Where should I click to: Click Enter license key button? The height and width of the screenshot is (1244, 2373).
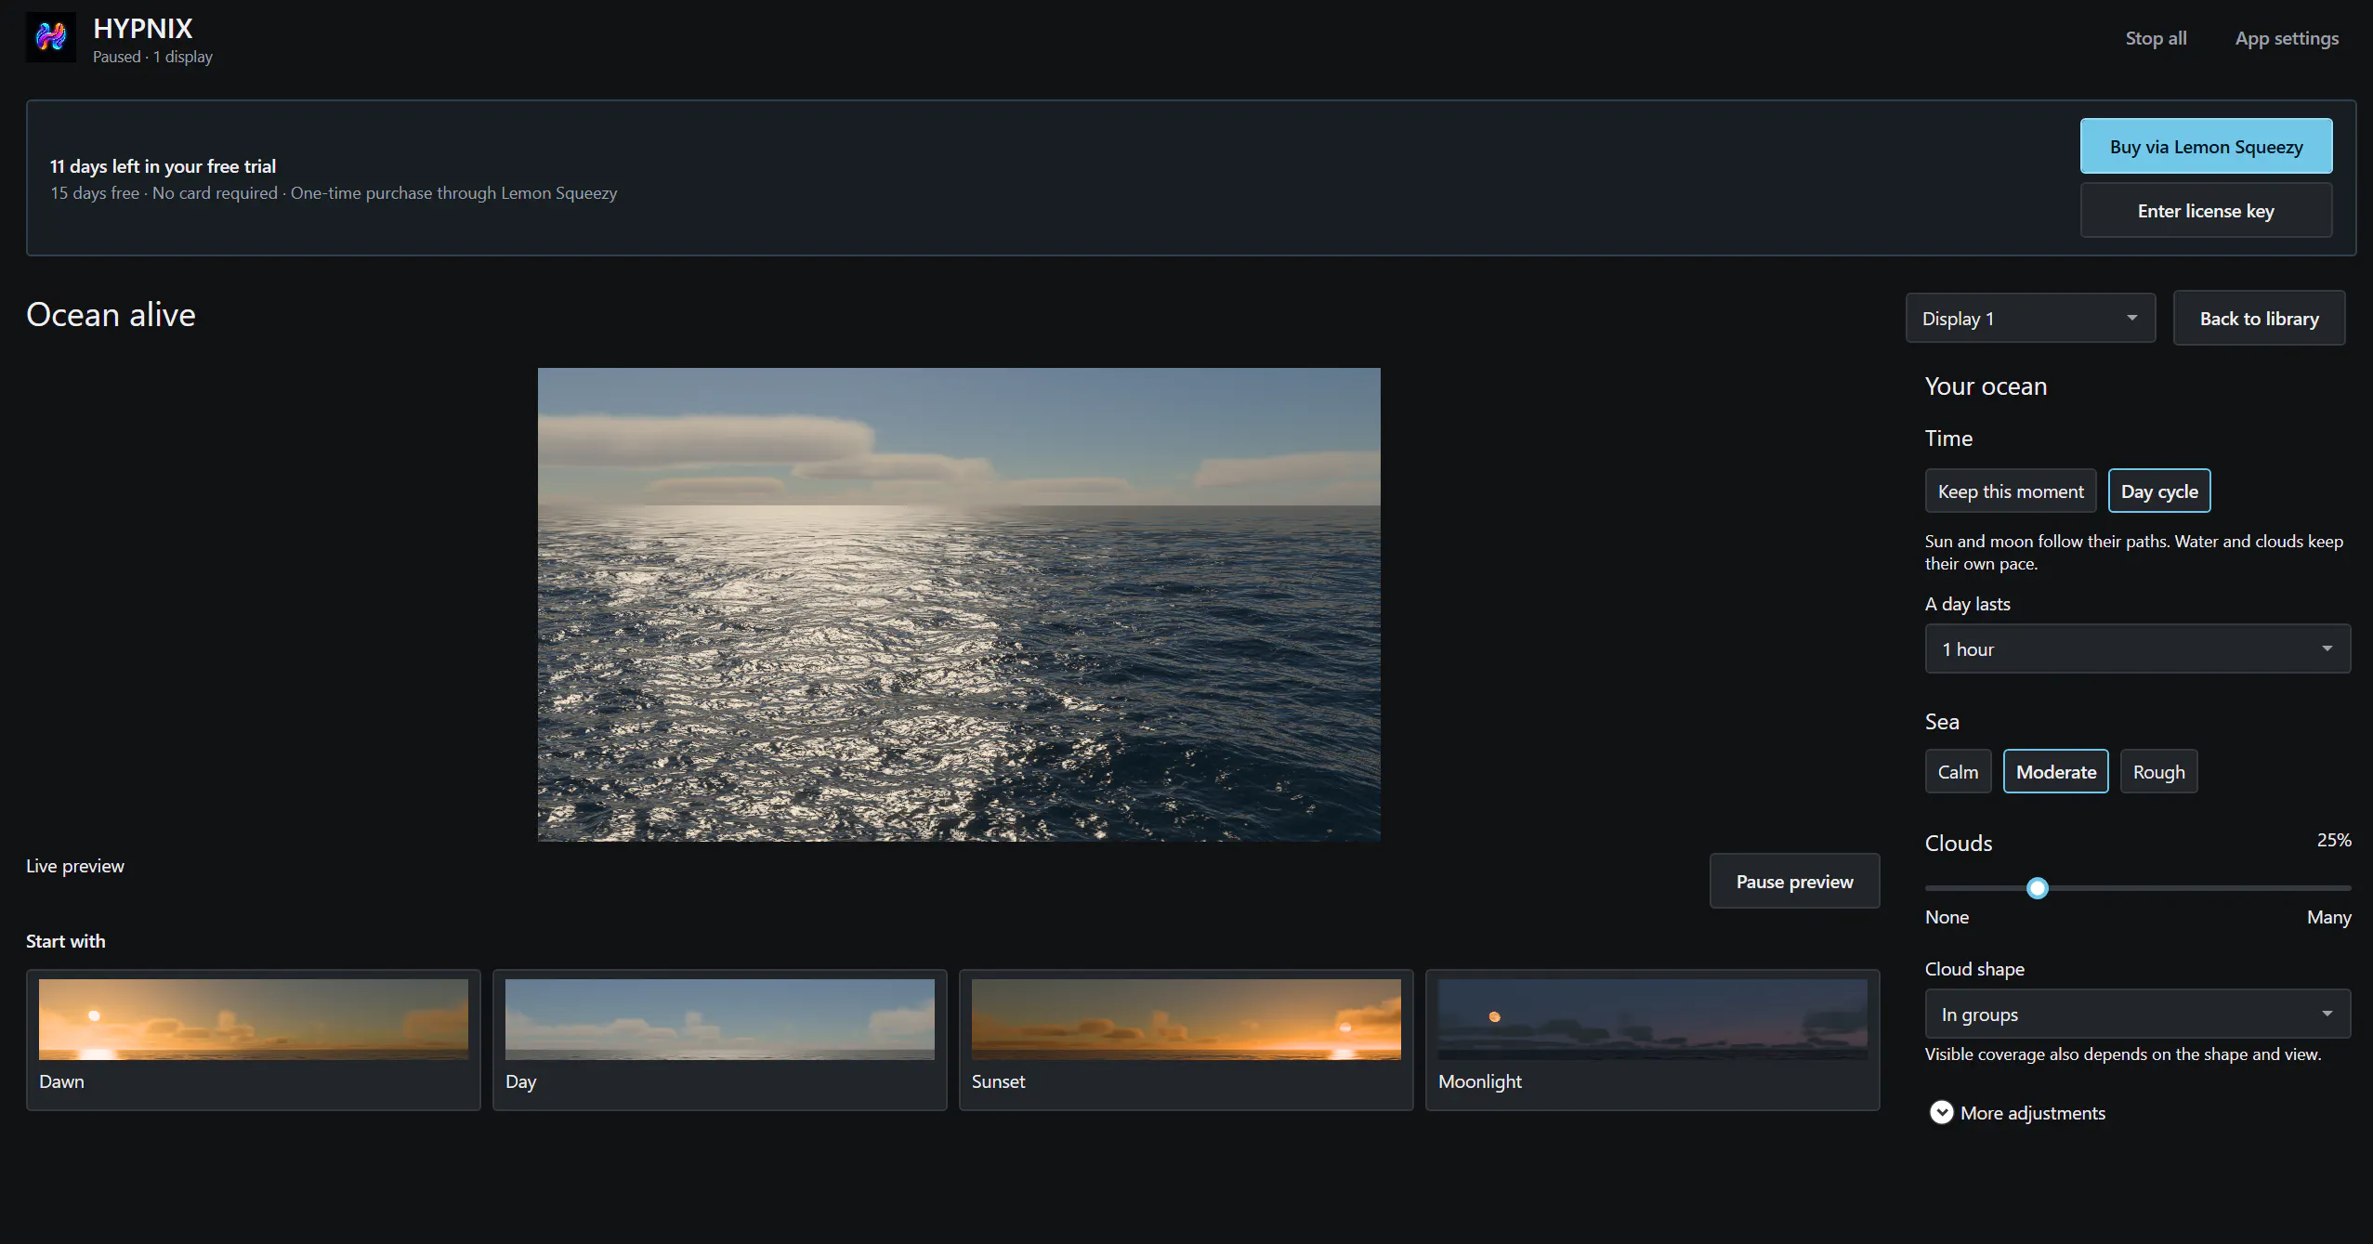click(2206, 210)
